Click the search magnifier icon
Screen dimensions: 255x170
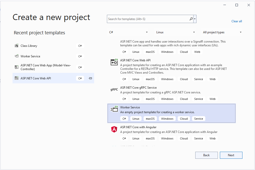[191, 19]
